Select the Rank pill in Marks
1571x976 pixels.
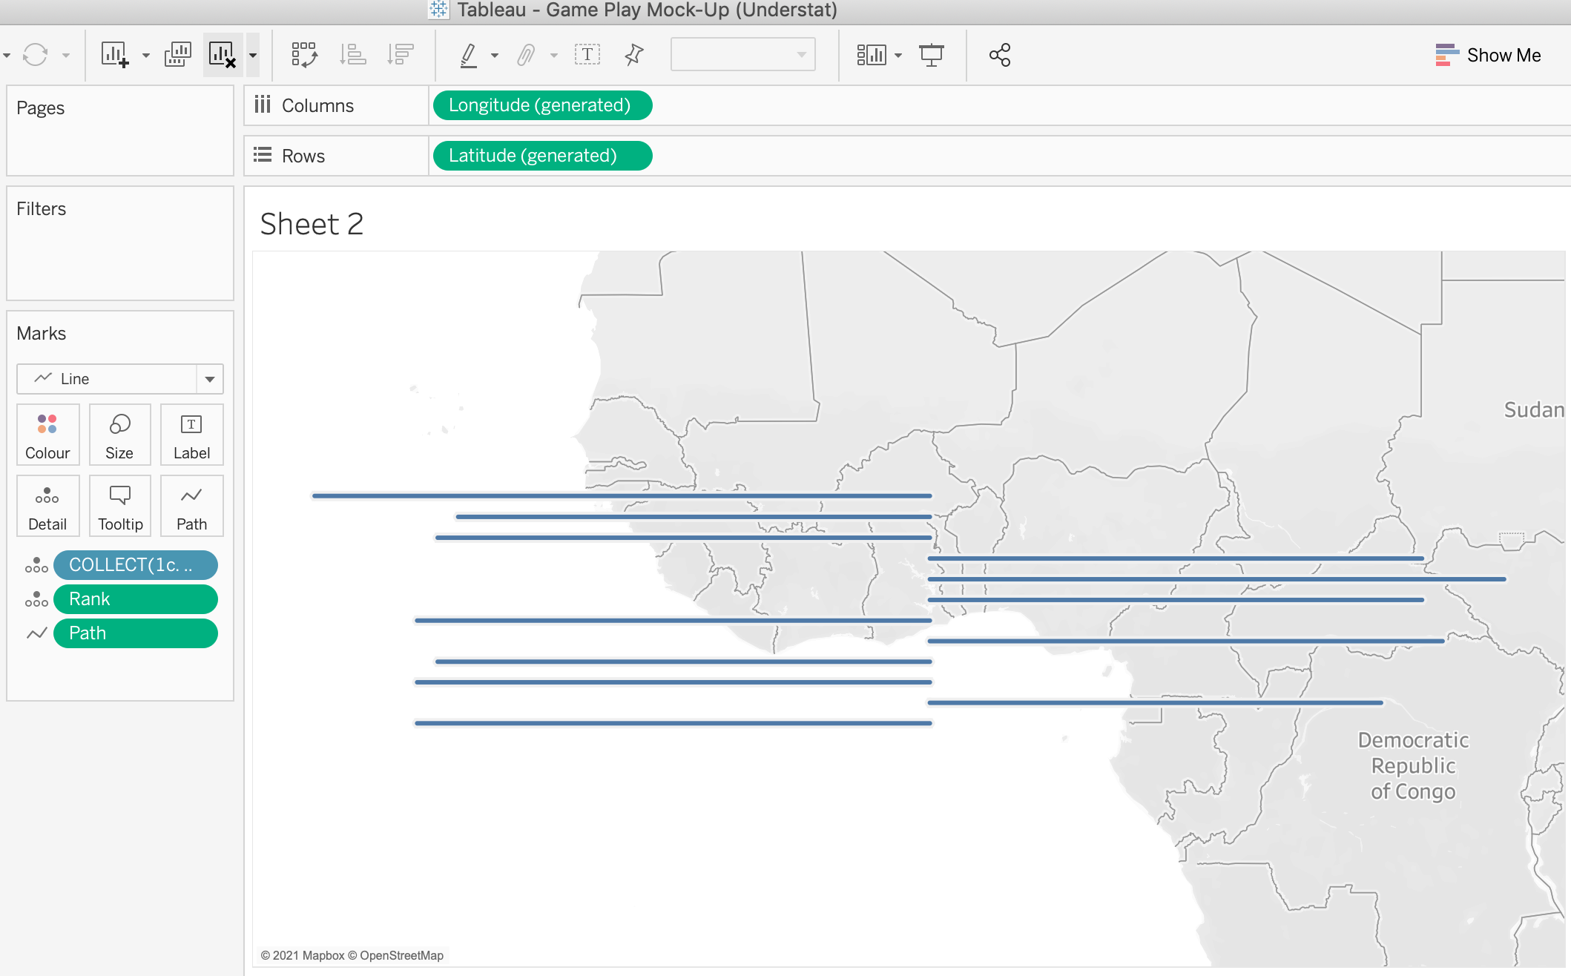(135, 599)
